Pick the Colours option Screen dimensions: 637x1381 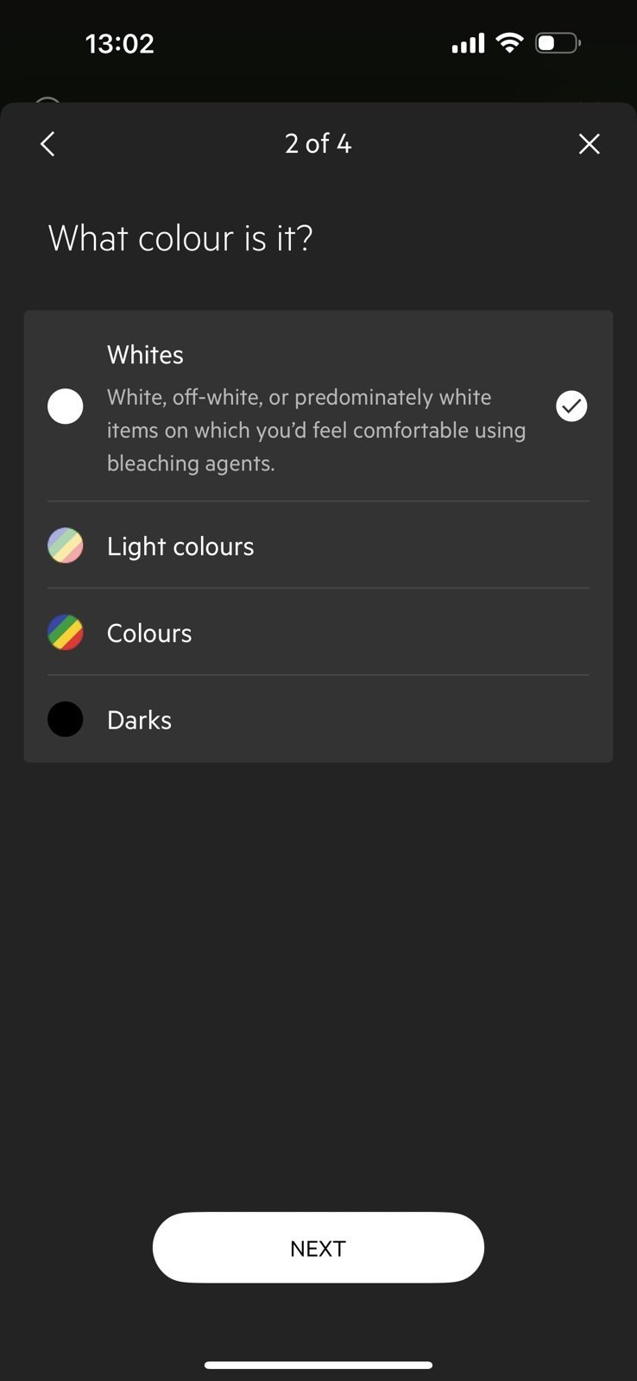149,634
